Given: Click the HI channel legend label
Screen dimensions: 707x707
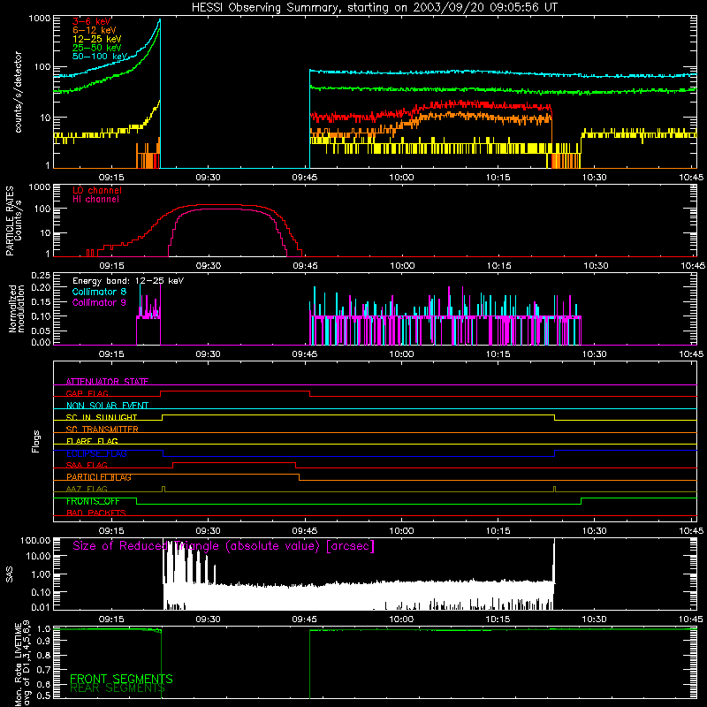Looking at the screenshot, I should pyautogui.click(x=96, y=200).
